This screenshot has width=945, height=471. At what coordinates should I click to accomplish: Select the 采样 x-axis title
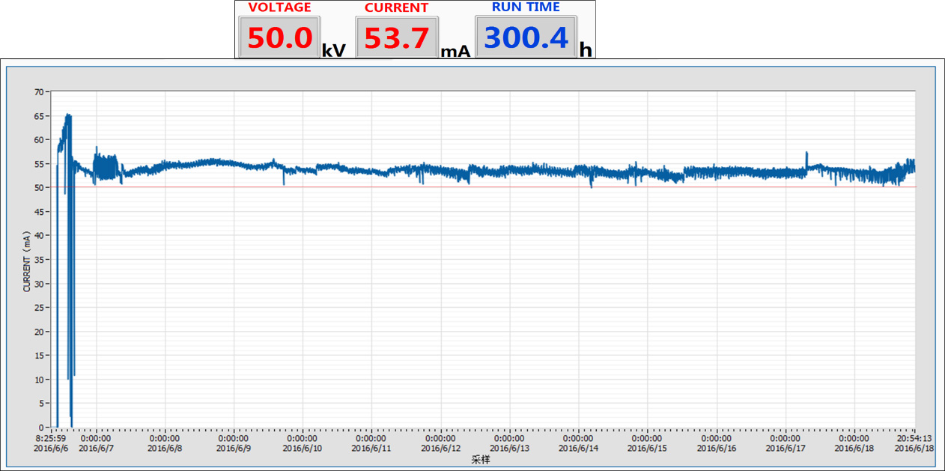480,460
